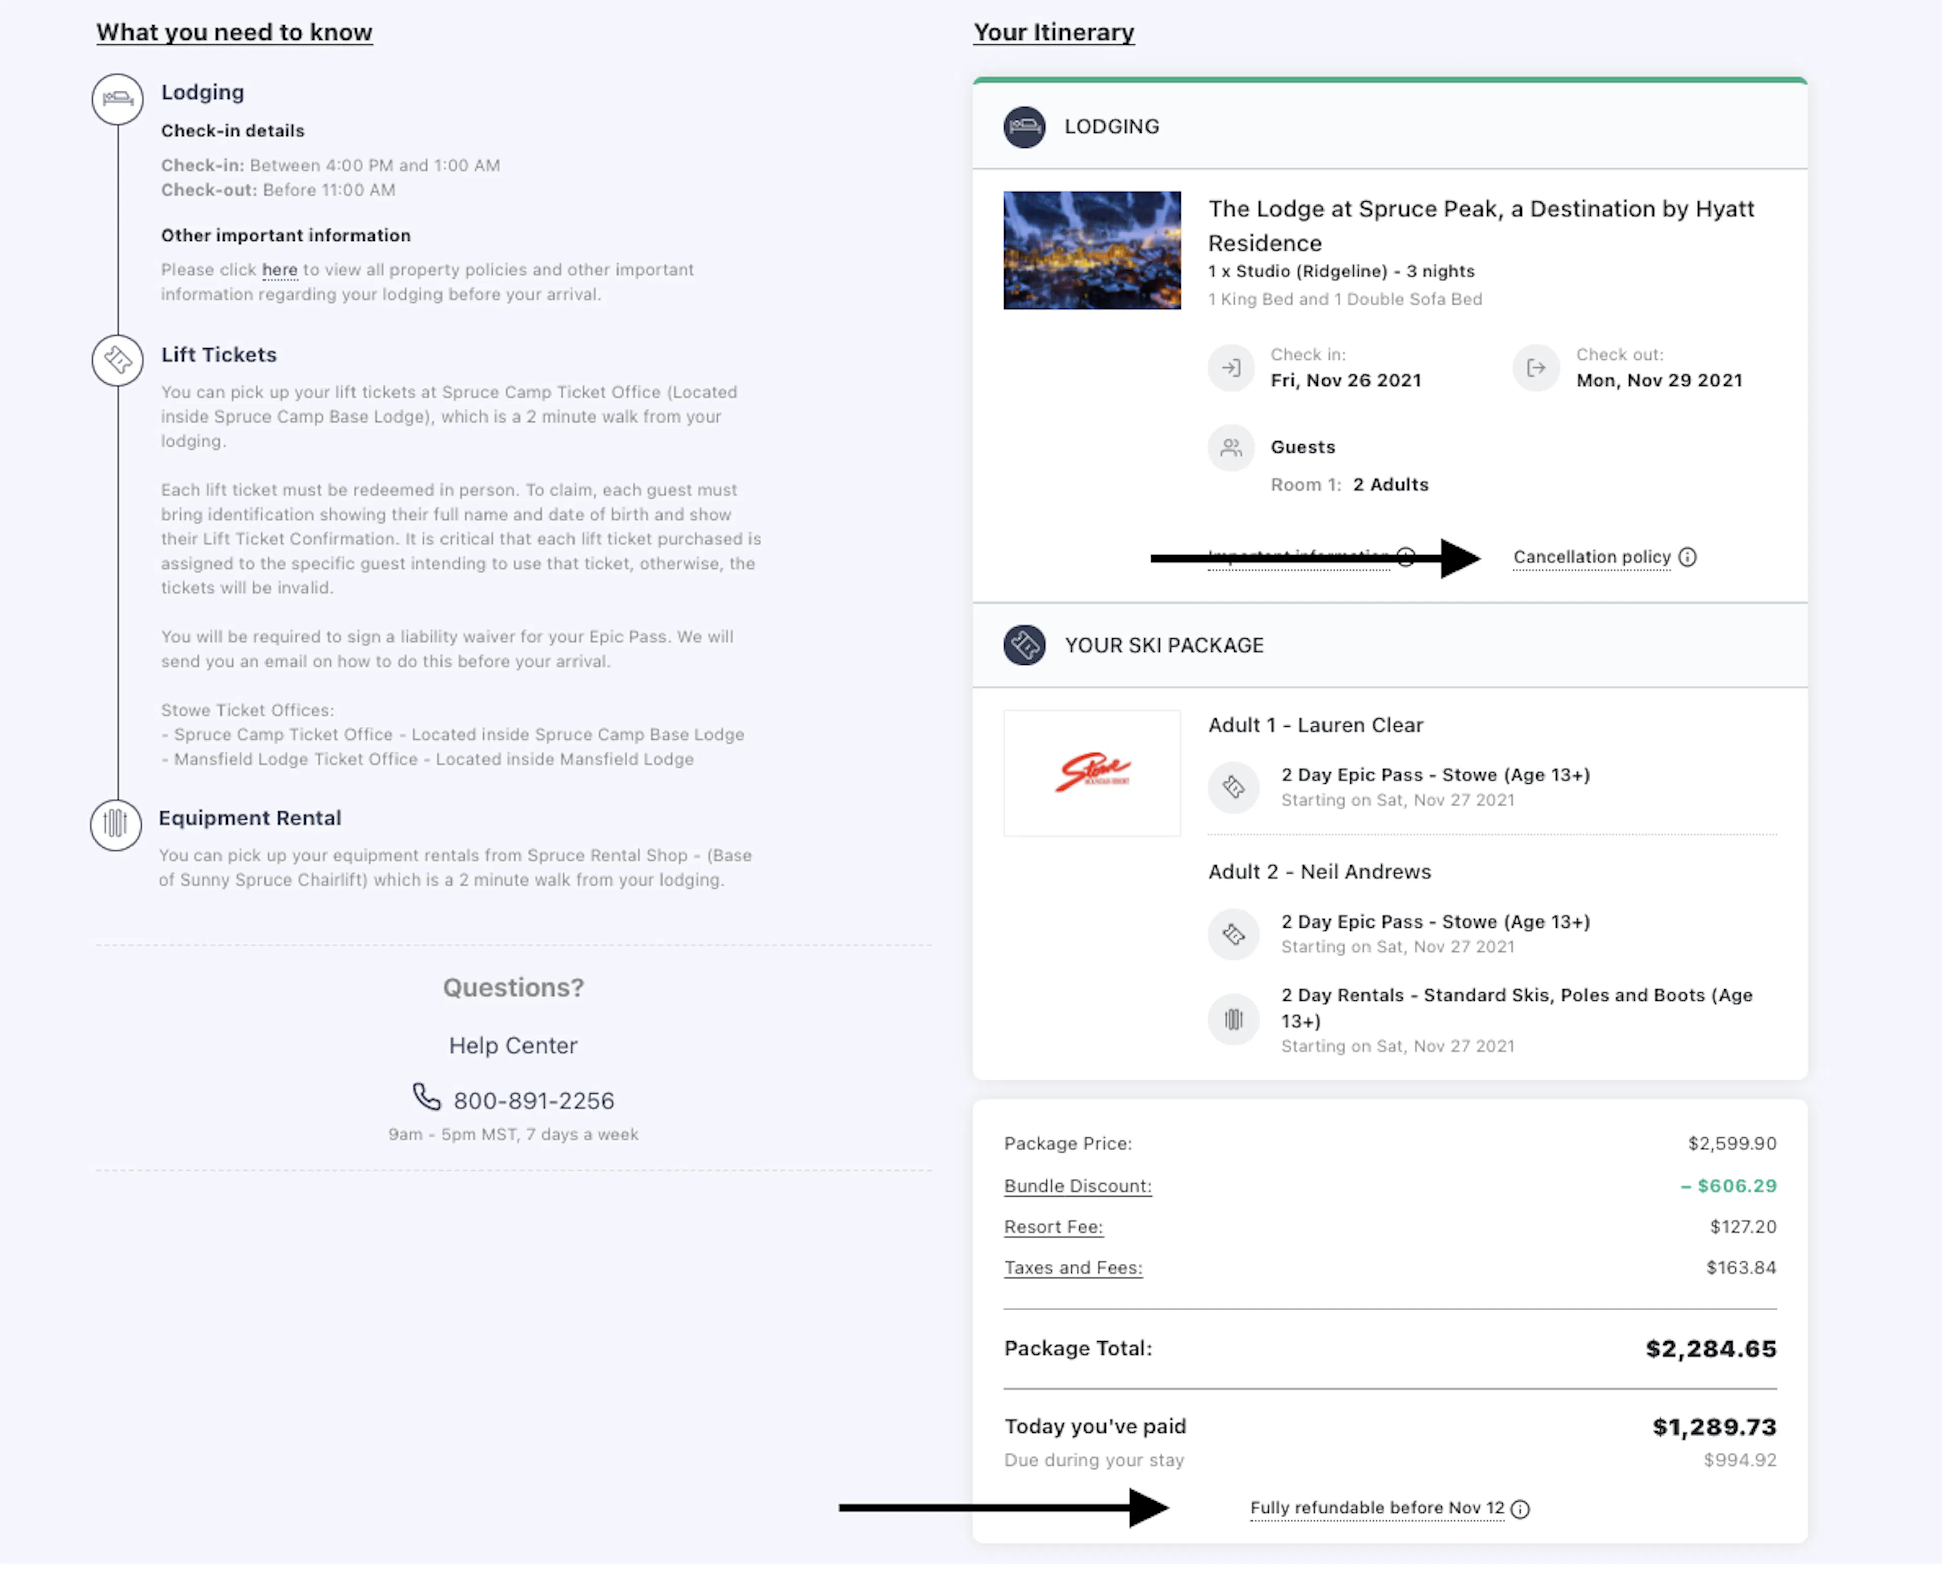Viewport: 1942px width, 1574px height.
Task: Expand the Bundle Discount details
Action: (x=1078, y=1185)
